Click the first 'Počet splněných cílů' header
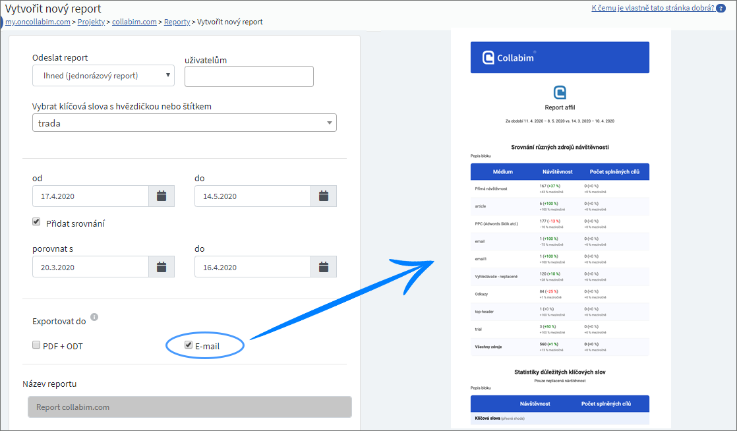This screenshot has height=431, width=737. (614, 171)
